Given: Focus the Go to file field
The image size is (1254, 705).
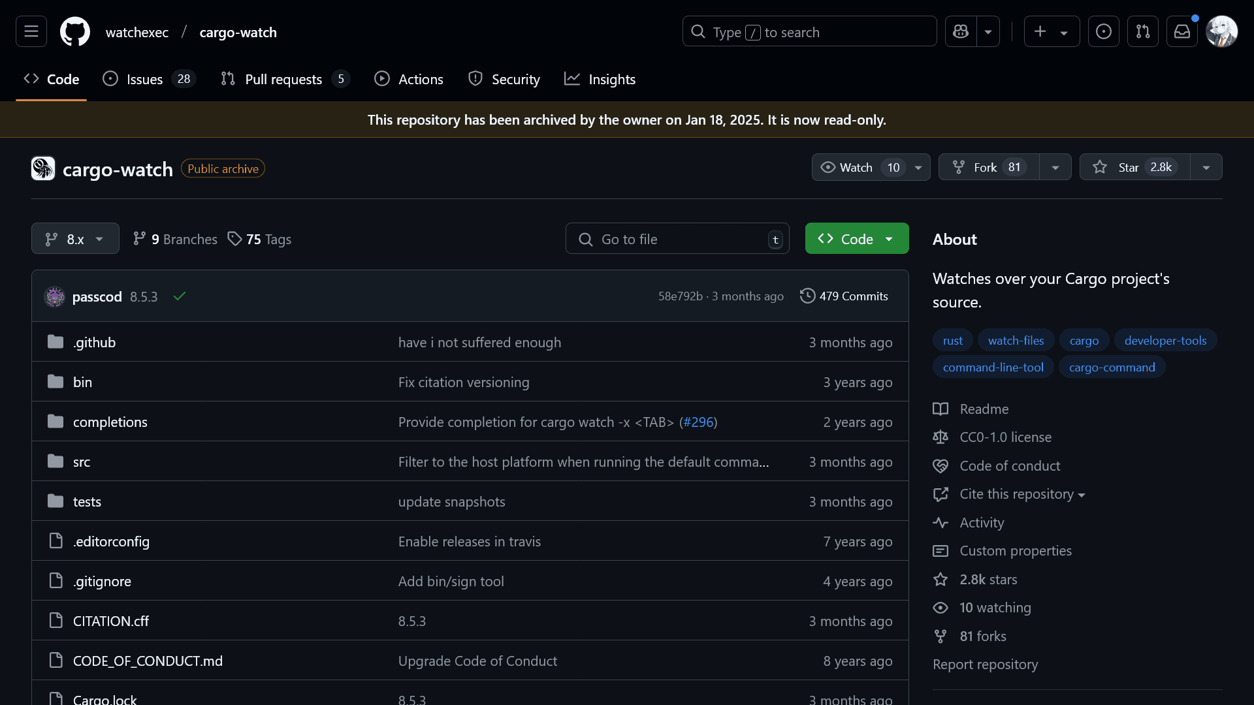Looking at the screenshot, I should (677, 238).
